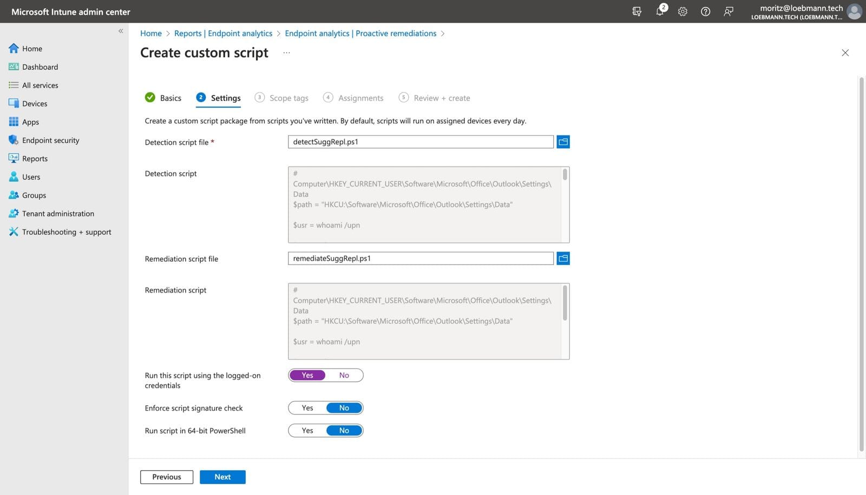Click Home breadcrumb link
Screen dimensions: 866x495
(x=151, y=34)
